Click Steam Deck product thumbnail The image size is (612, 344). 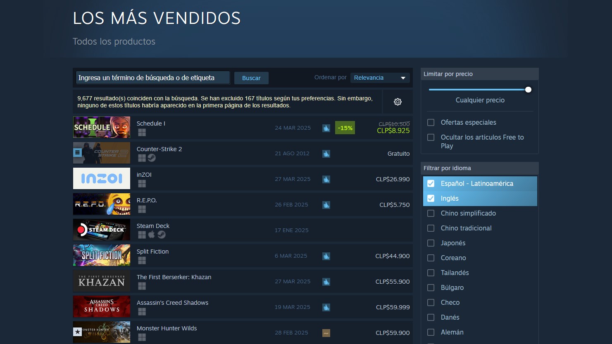pos(102,230)
